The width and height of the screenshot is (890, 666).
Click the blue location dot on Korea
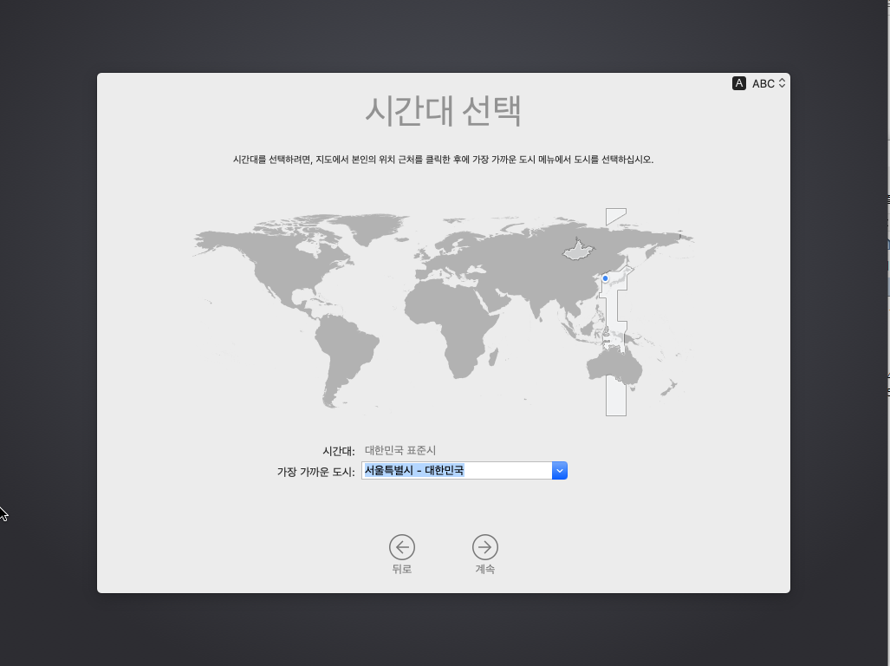pyautogui.click(x=605, y=278)
